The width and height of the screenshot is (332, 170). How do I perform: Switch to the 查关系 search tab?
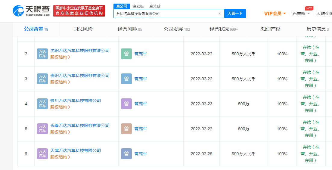155,6
